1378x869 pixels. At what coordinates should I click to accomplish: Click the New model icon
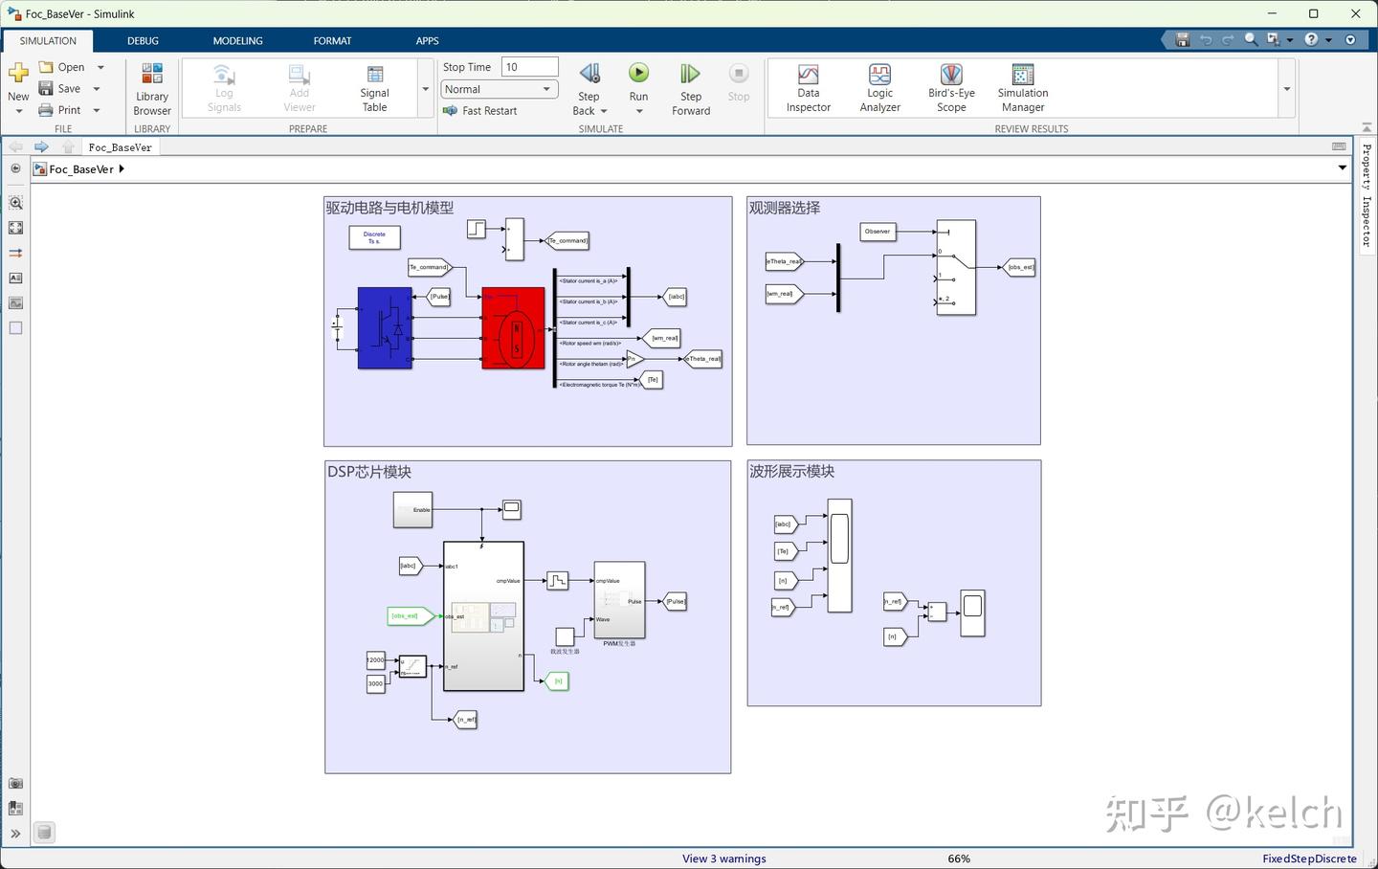(x=18, y=74)
